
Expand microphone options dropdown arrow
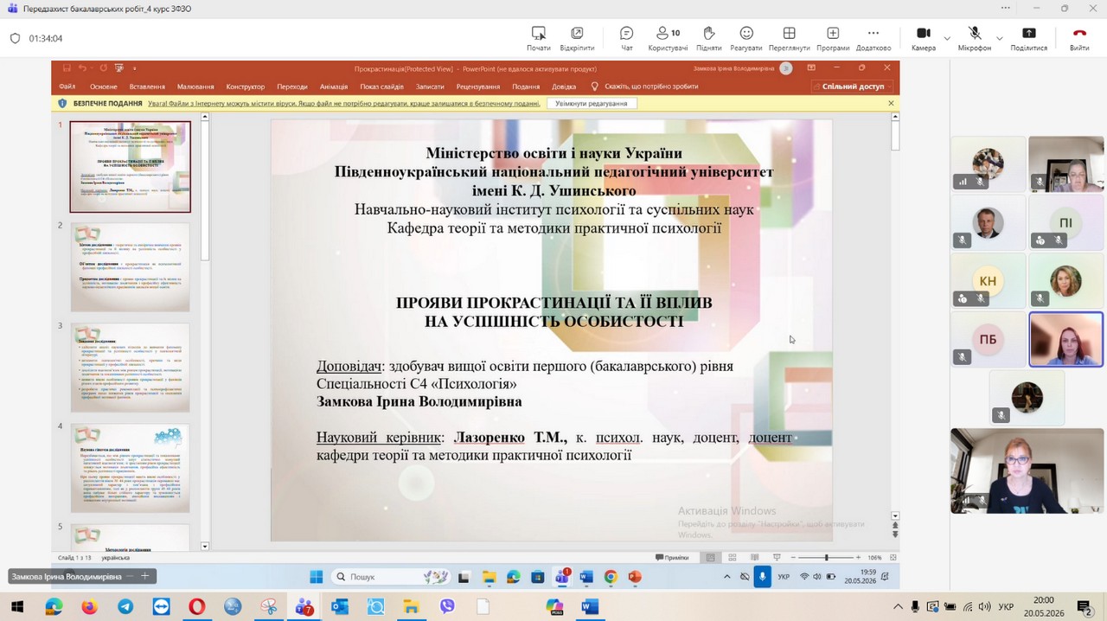click(1000, 38)
